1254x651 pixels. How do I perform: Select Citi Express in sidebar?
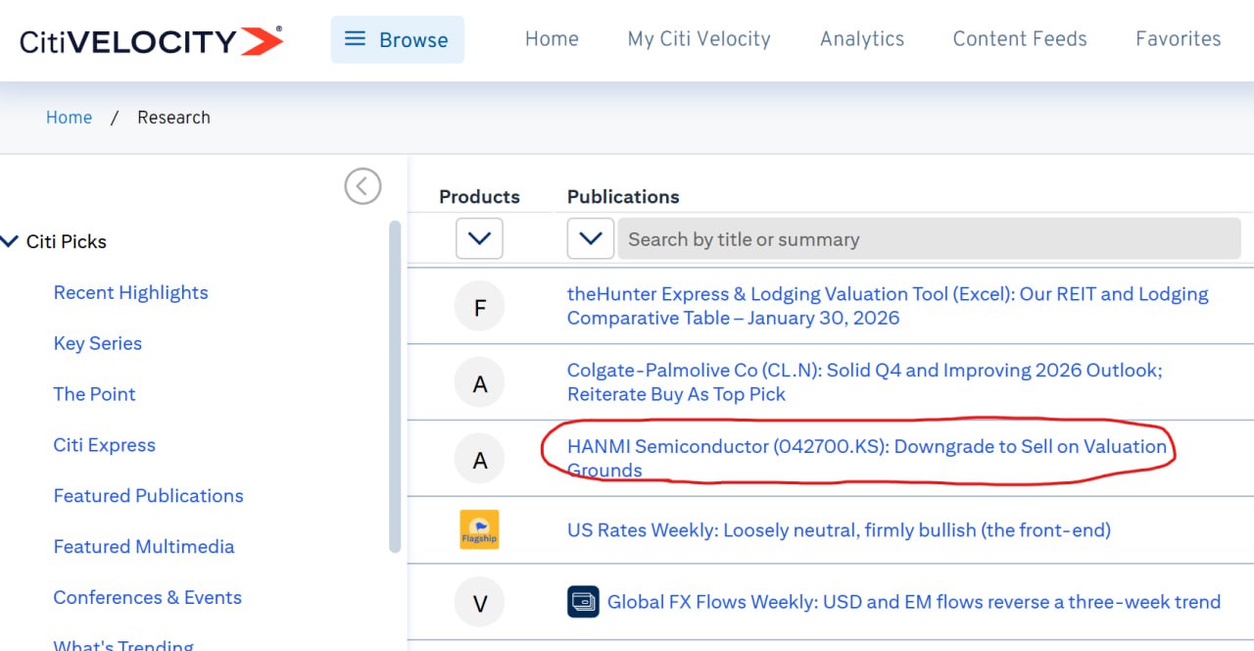click(104, 445)
